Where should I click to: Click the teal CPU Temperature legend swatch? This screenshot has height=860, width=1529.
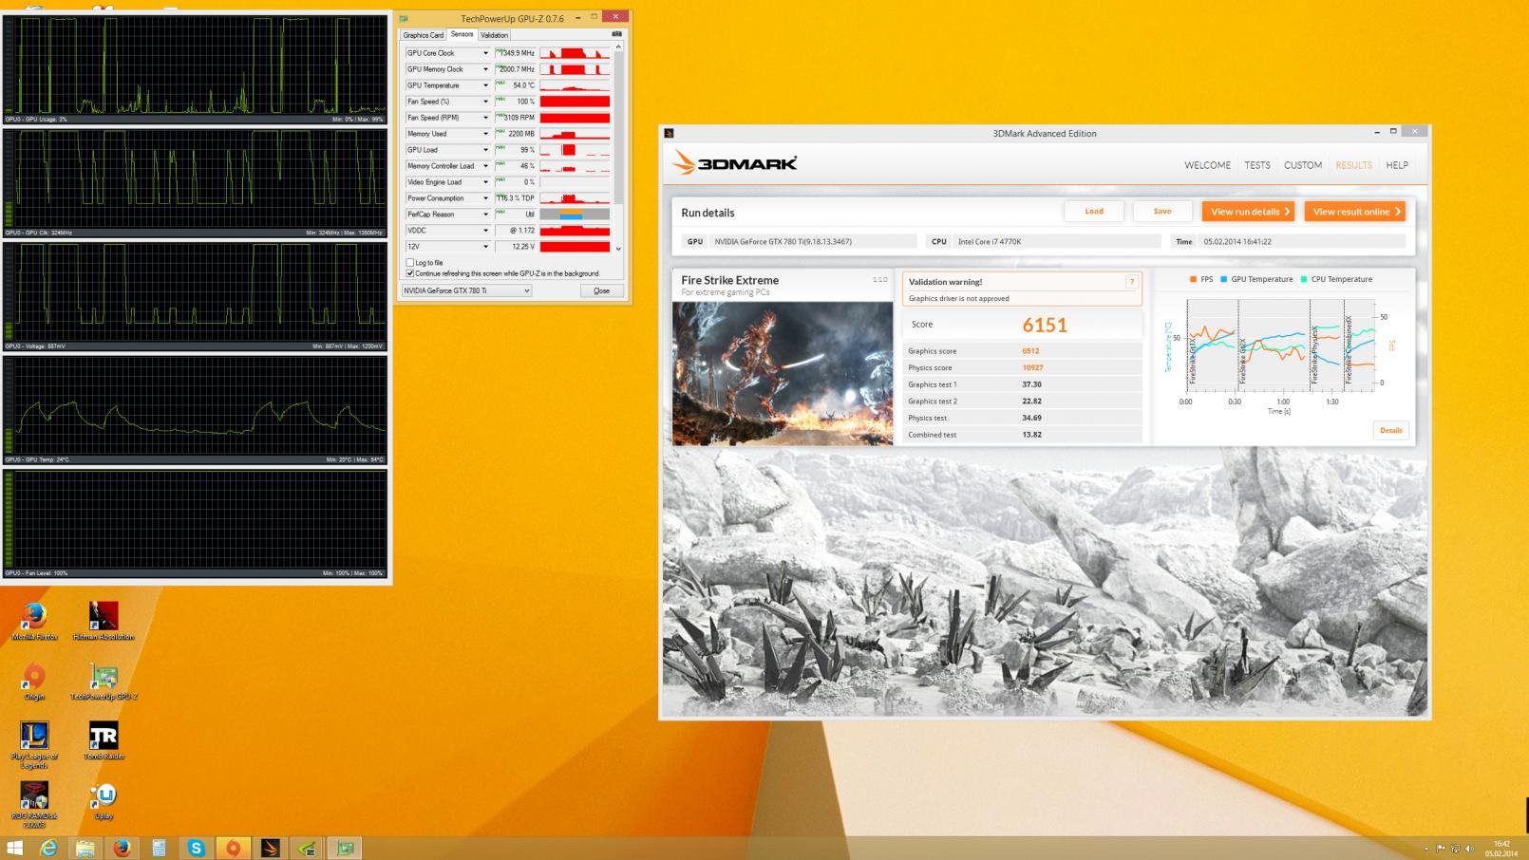1303,279
